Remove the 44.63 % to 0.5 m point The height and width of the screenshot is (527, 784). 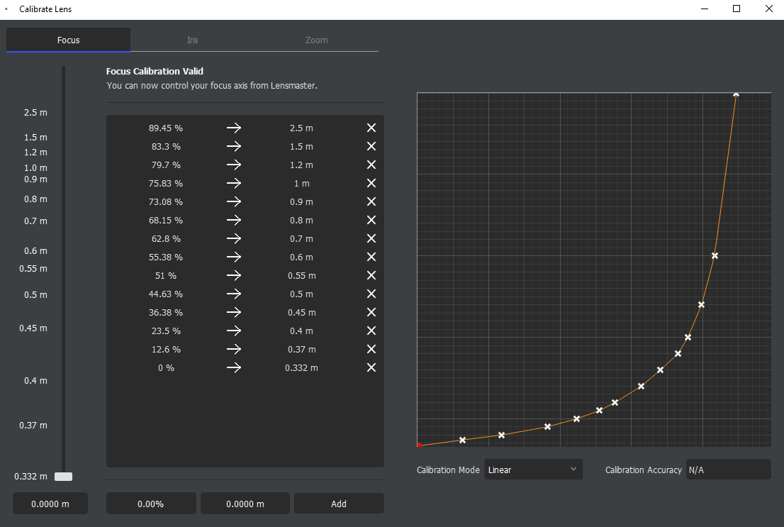(x=371, y=294)
